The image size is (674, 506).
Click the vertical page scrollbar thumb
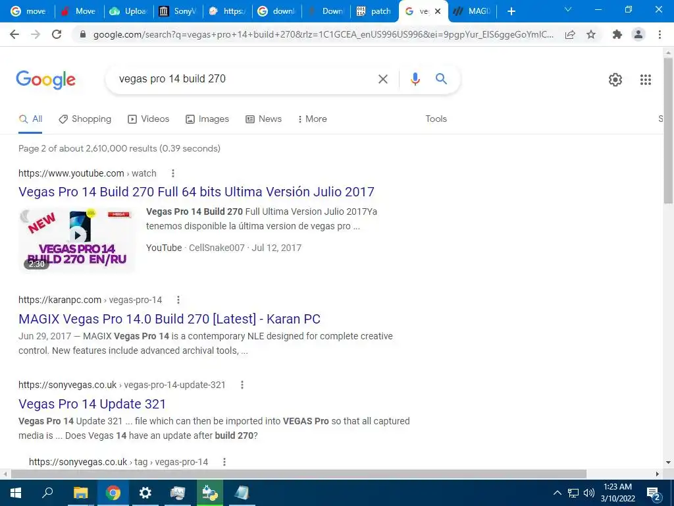pyautogui.click(x=668, y=130)
